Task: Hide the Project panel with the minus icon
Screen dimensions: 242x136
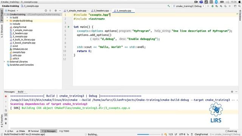Action: click(x=60, y=11)
